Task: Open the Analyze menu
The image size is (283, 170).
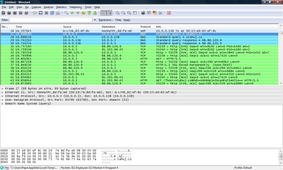Action: [x=48, y=7]
